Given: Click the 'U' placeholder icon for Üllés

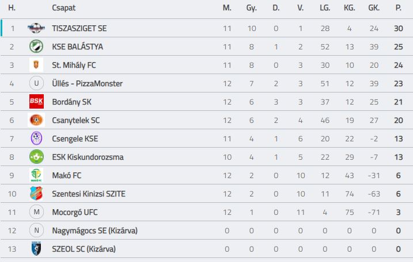Looking at the screenshot, I should (x=36, y=83).
